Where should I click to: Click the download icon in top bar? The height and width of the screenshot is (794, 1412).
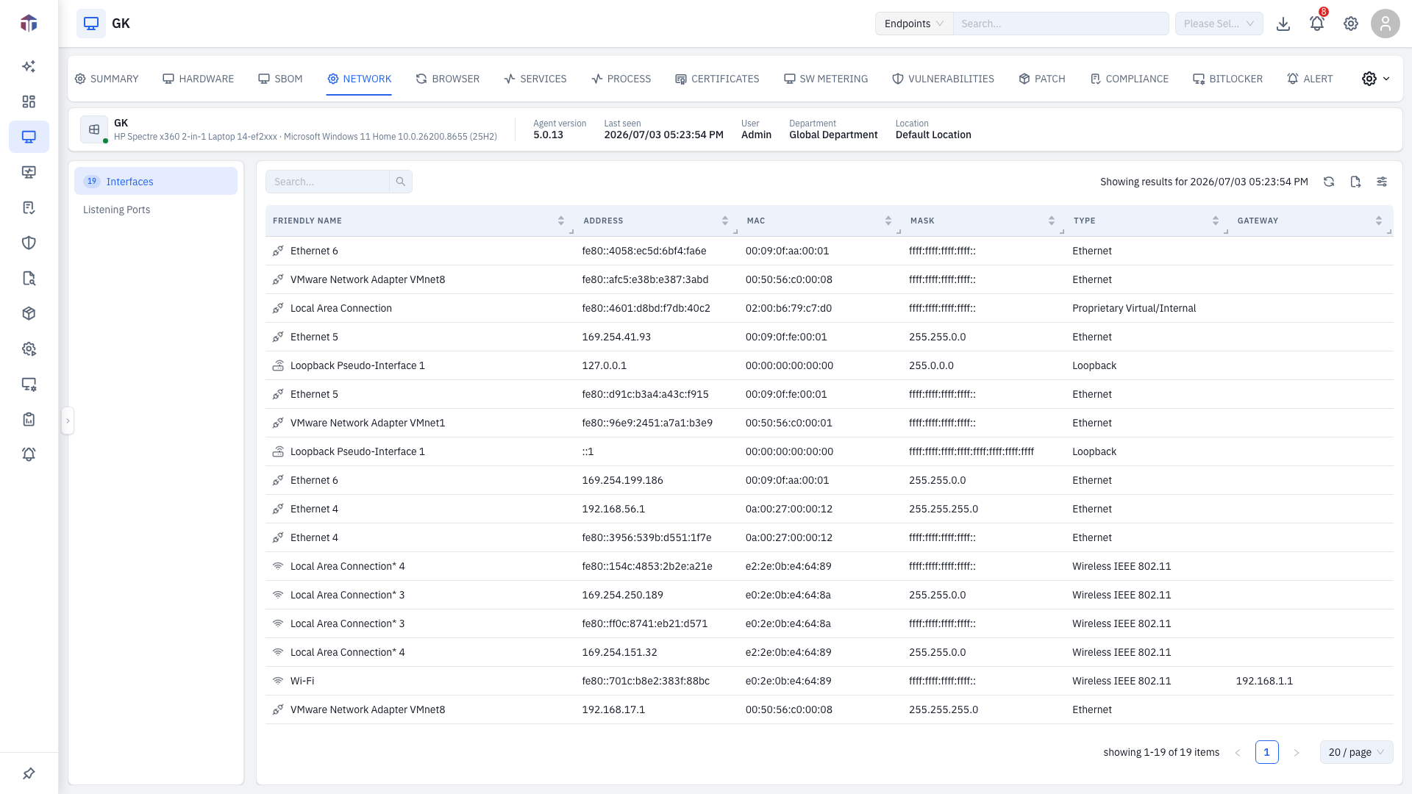(1283, 24)
